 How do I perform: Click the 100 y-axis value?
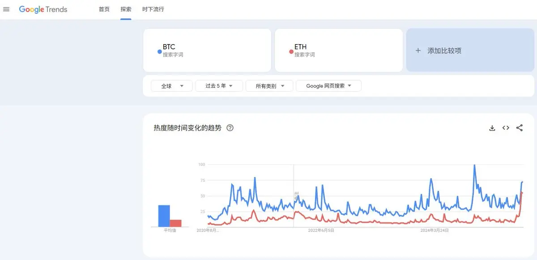pos(201,164)
